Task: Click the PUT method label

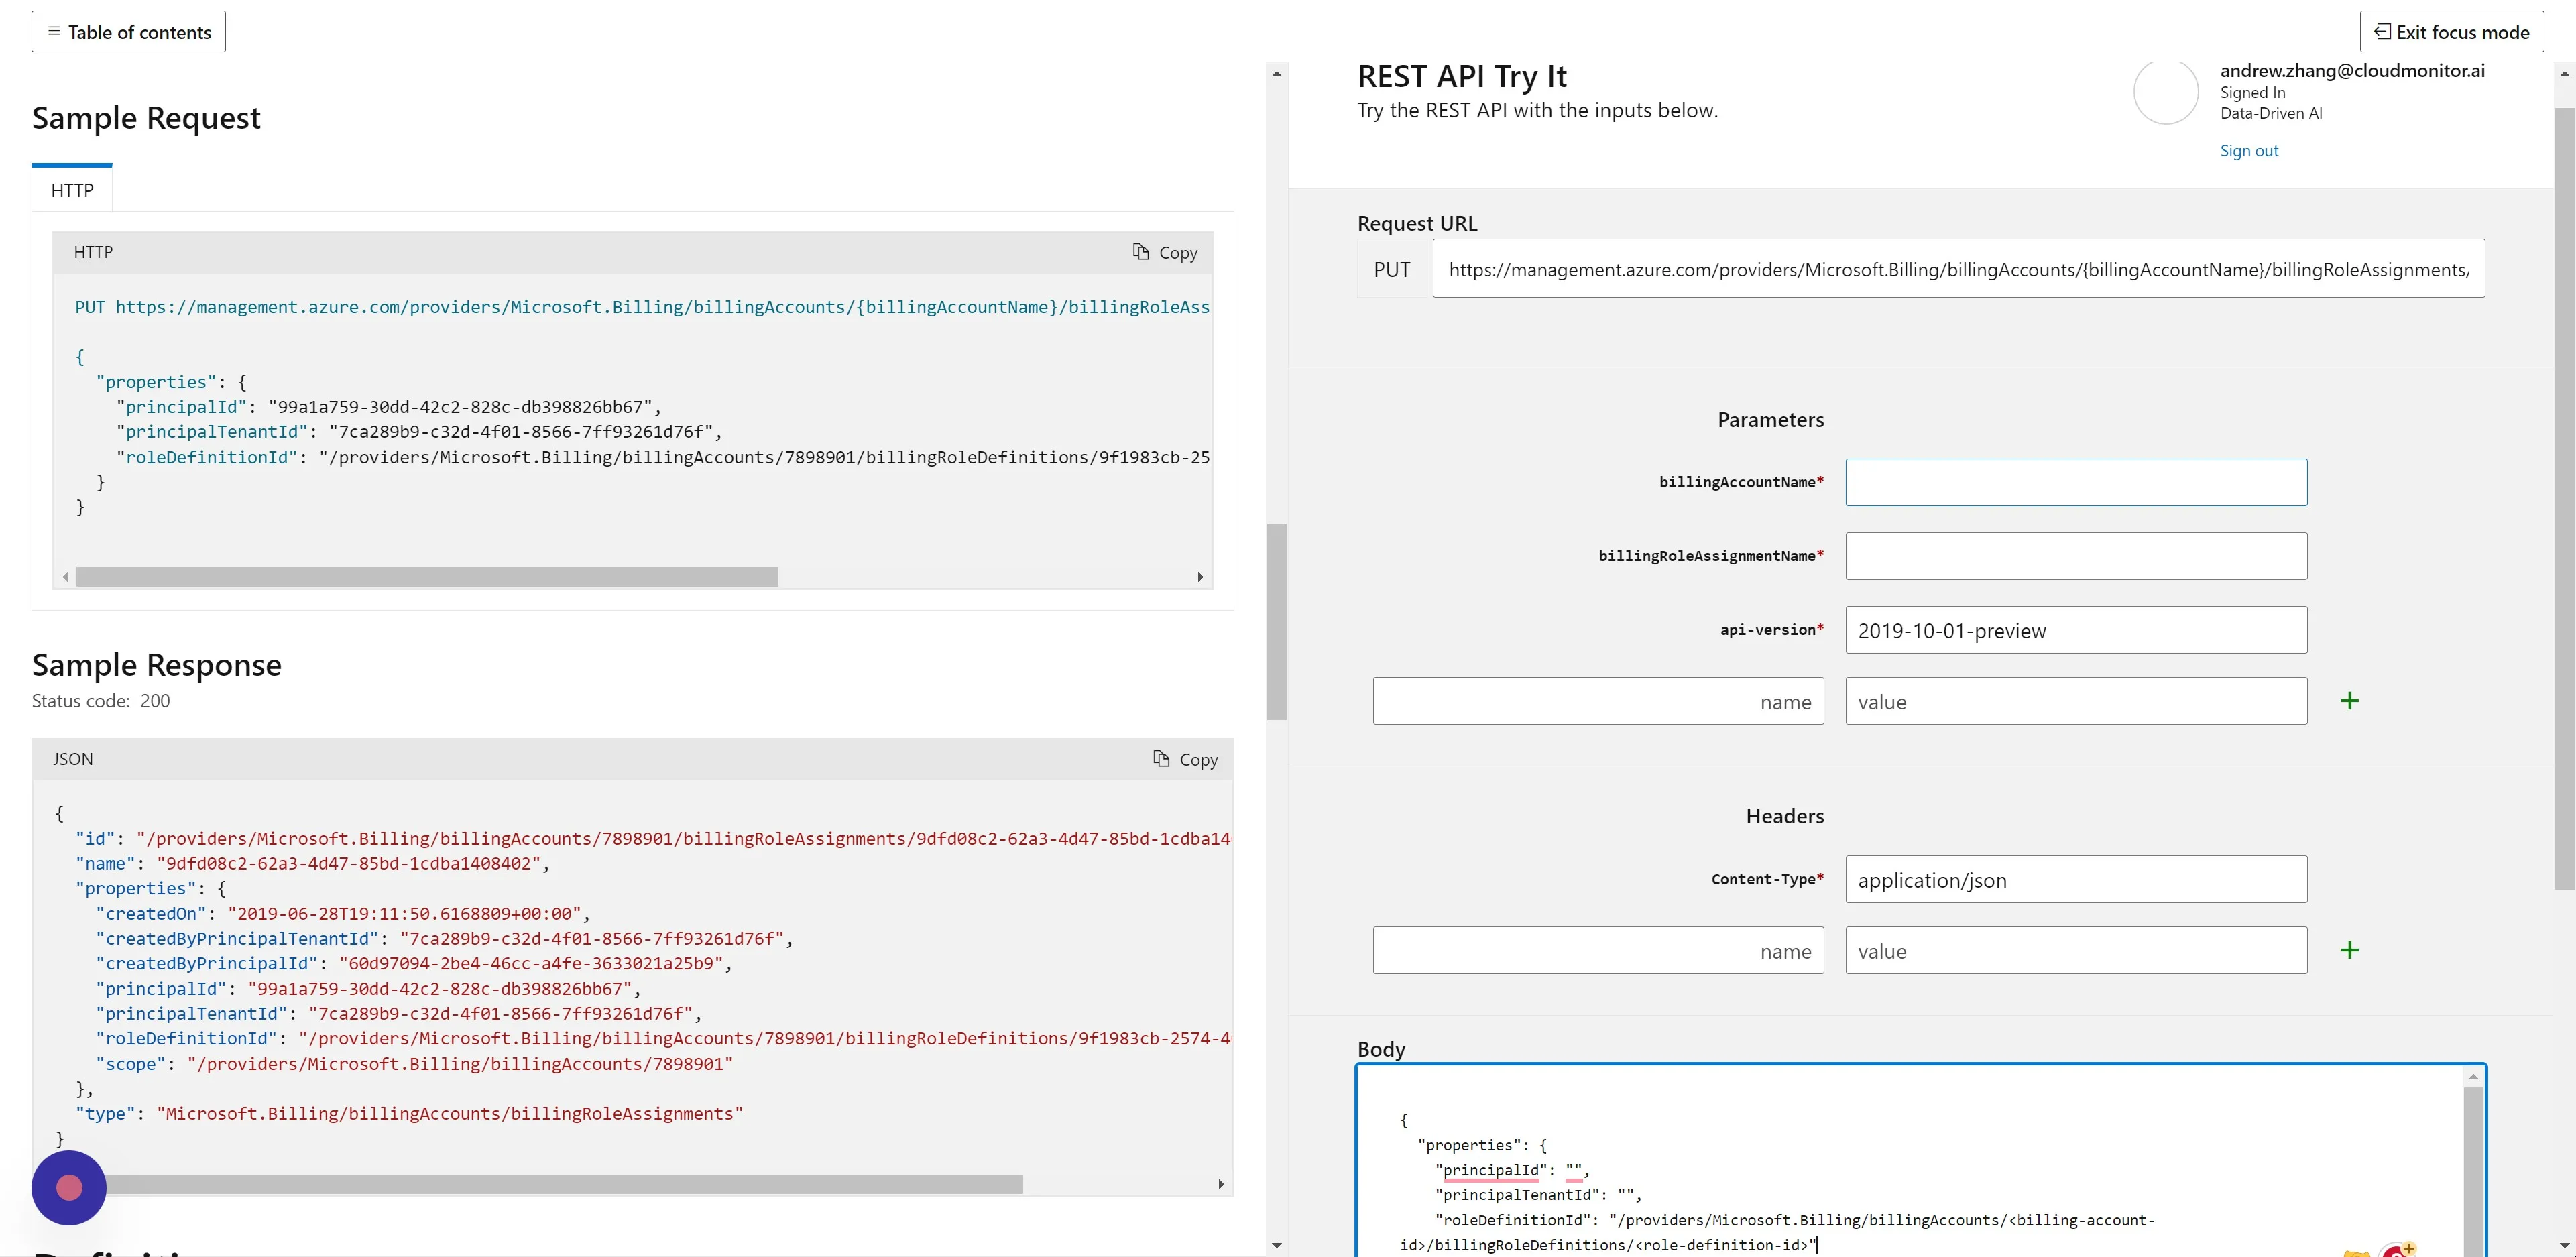Action: pos(1392,270)
